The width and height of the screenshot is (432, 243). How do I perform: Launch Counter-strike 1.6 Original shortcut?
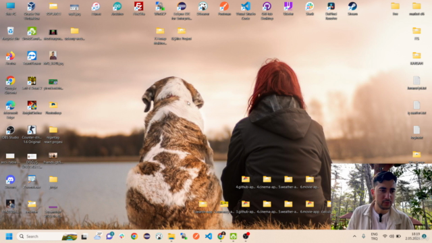coord(32,134)
